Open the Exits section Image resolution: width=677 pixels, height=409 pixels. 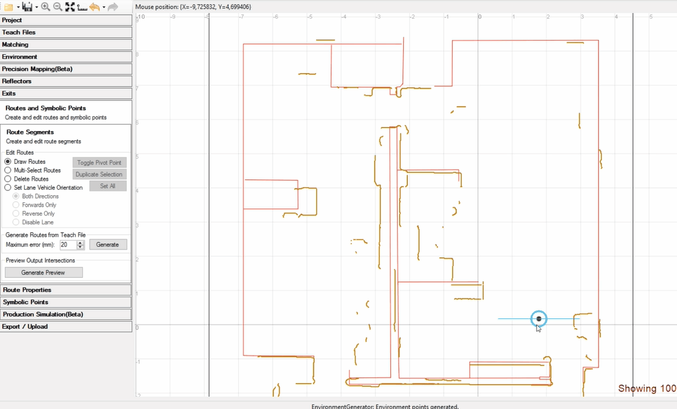click(66, 93)
